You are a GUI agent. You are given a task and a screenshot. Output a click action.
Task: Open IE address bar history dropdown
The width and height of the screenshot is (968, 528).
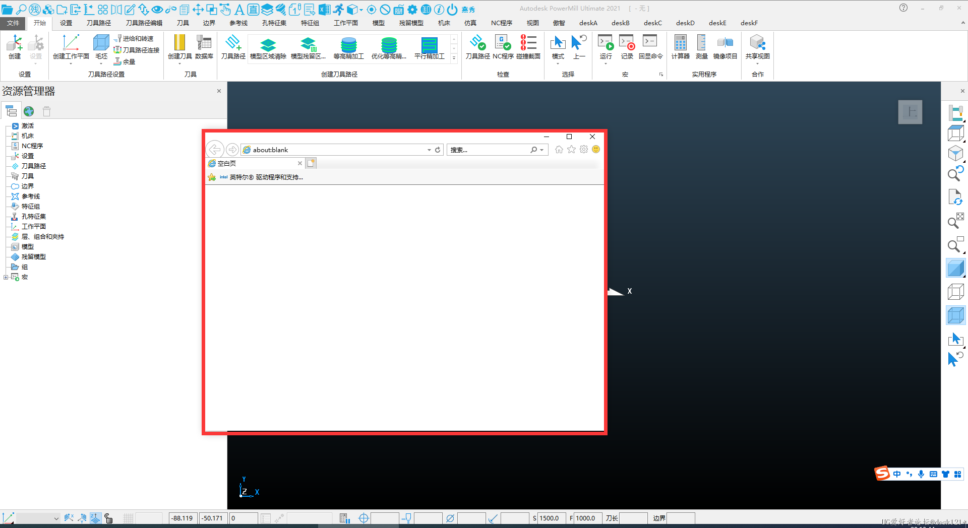coord(429,150)
